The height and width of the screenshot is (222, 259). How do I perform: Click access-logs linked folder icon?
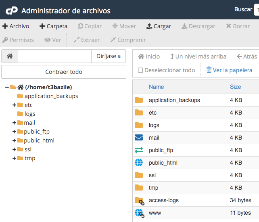tap(140, 201)
